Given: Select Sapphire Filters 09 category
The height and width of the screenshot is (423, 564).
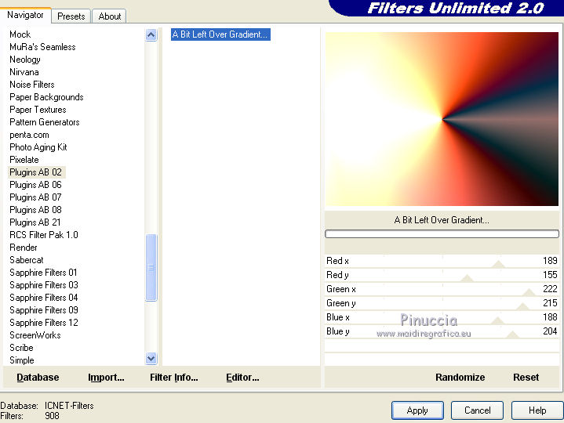Looking at the screenshot, I should pyautogui.click(x=43, y=310).
